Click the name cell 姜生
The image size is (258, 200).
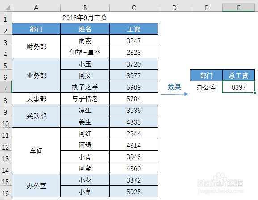pyautogui.click(x=85, y=122)
